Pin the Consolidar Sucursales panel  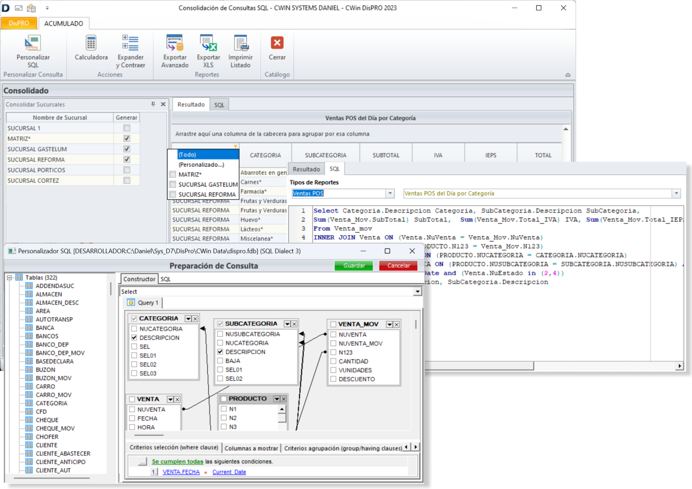pyautogui.click(x=153, y=104)
